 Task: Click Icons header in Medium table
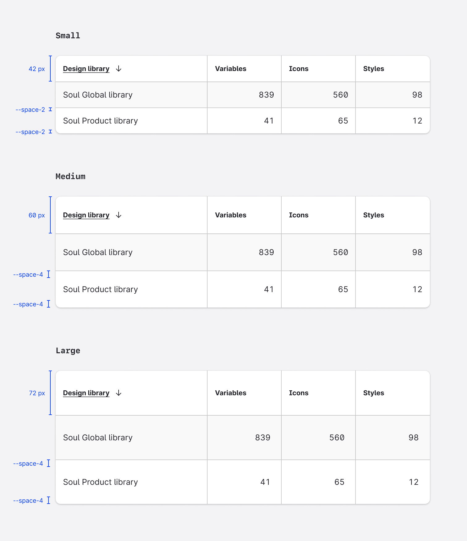click(x=299, y=215)
